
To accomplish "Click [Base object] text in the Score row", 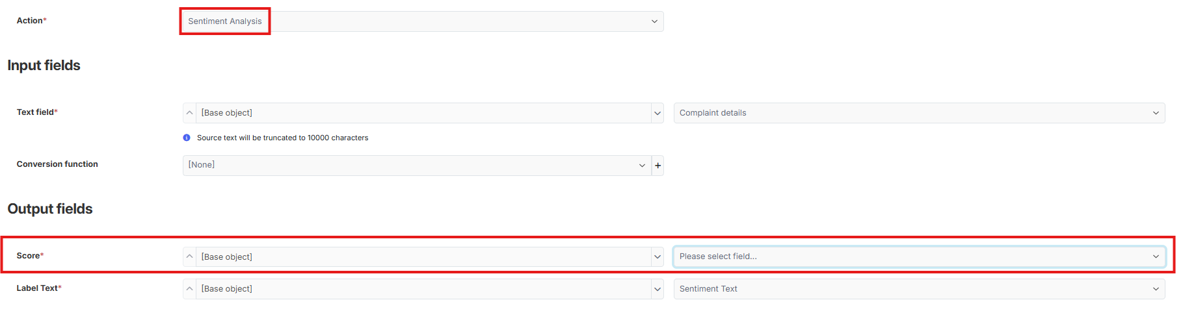I will coord(227,257).
